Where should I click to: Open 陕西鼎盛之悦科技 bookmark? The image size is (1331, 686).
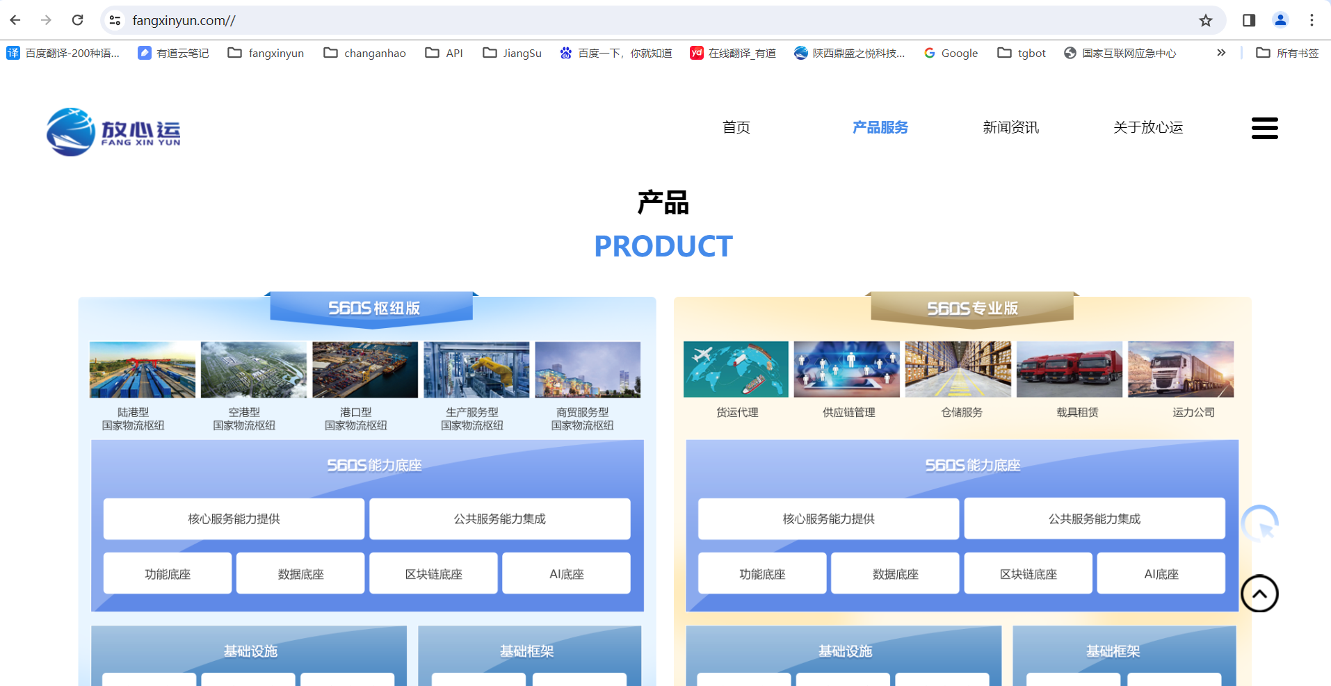coord(849,53)
